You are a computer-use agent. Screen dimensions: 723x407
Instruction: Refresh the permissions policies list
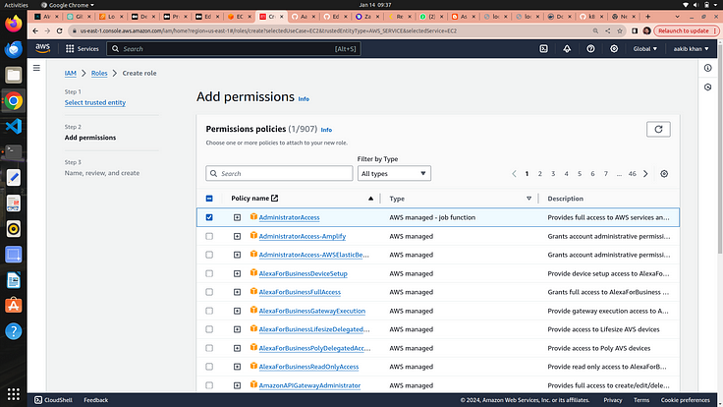coord(658,129)
